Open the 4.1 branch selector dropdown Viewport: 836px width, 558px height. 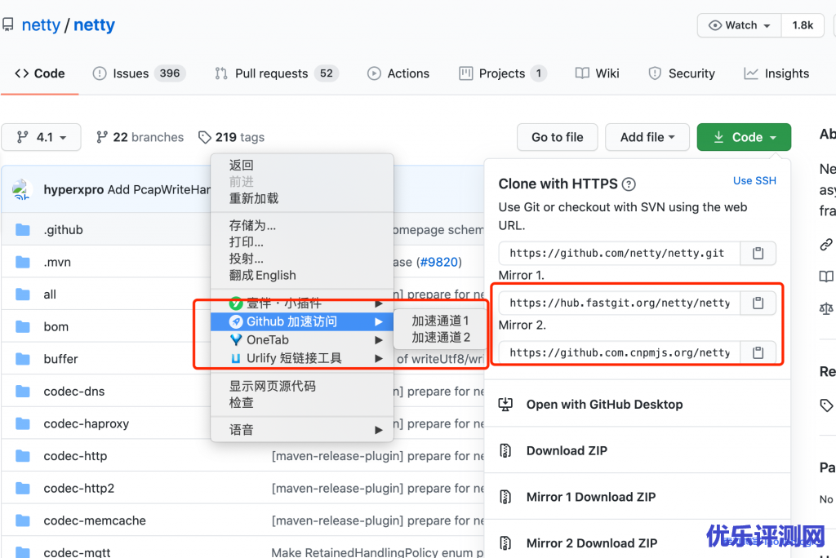(x=42, y=137)
